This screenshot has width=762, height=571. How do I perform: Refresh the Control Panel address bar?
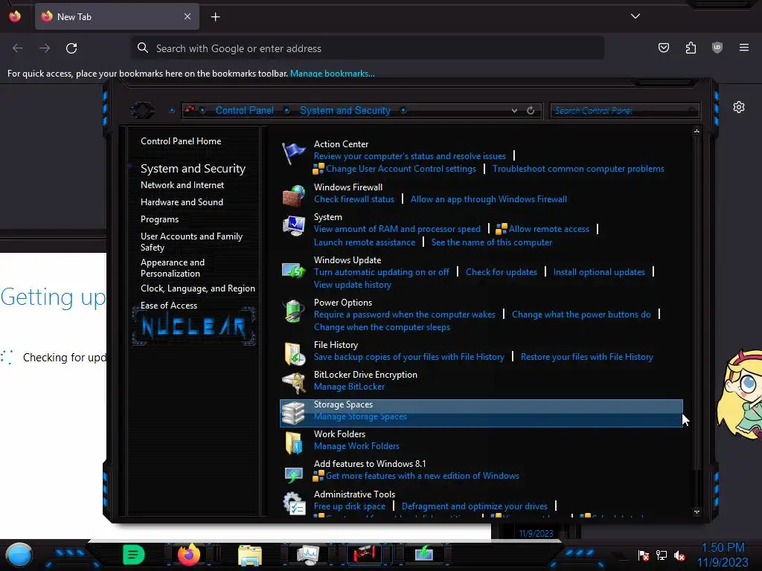(531, 111)
